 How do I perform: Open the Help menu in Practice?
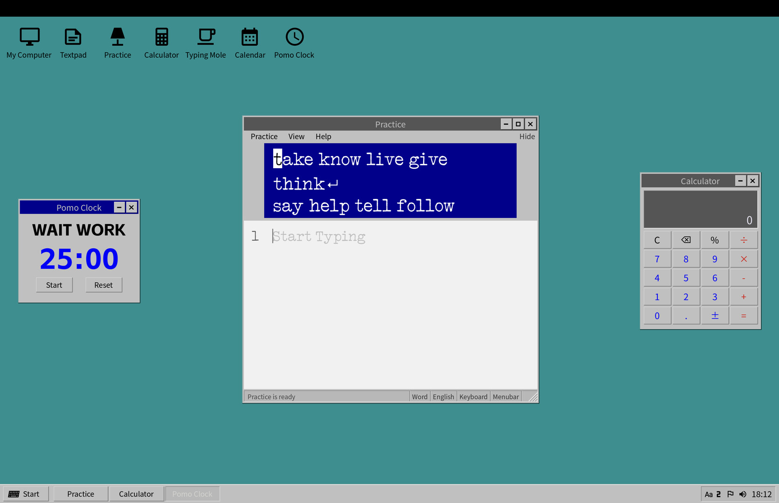point(323,136)
